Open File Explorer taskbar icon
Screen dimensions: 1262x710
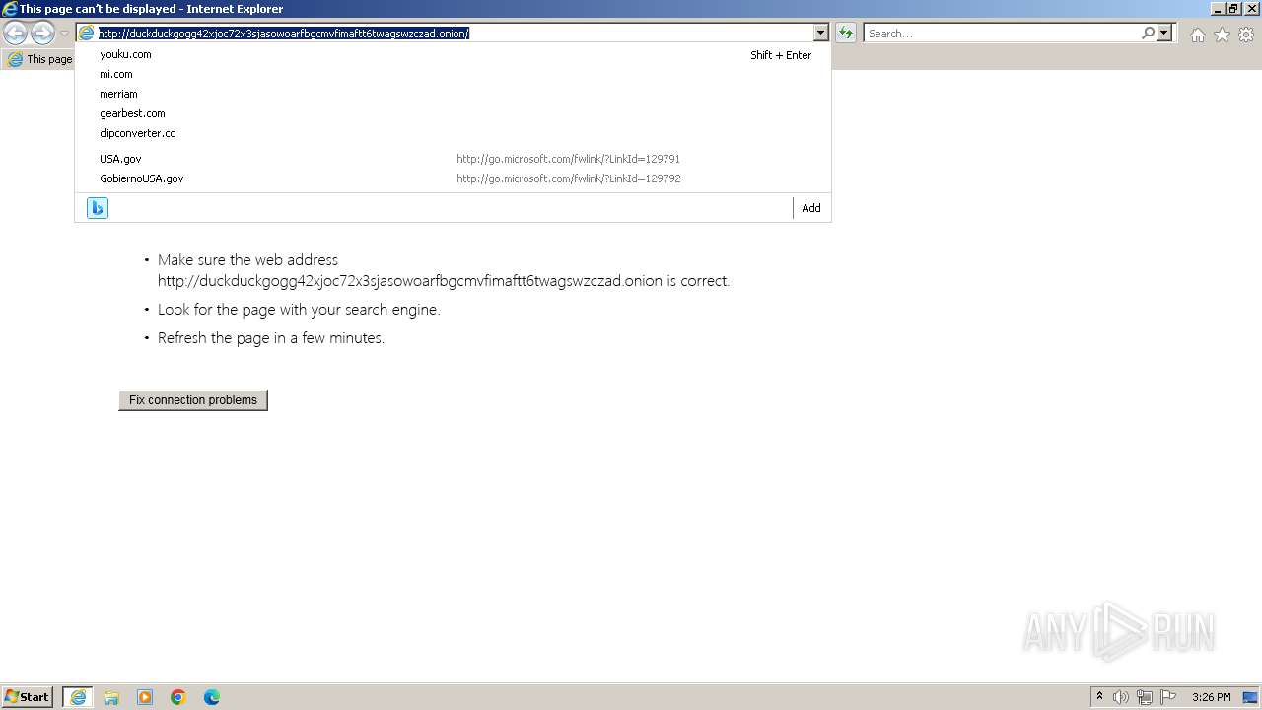[x=111, y=697]
